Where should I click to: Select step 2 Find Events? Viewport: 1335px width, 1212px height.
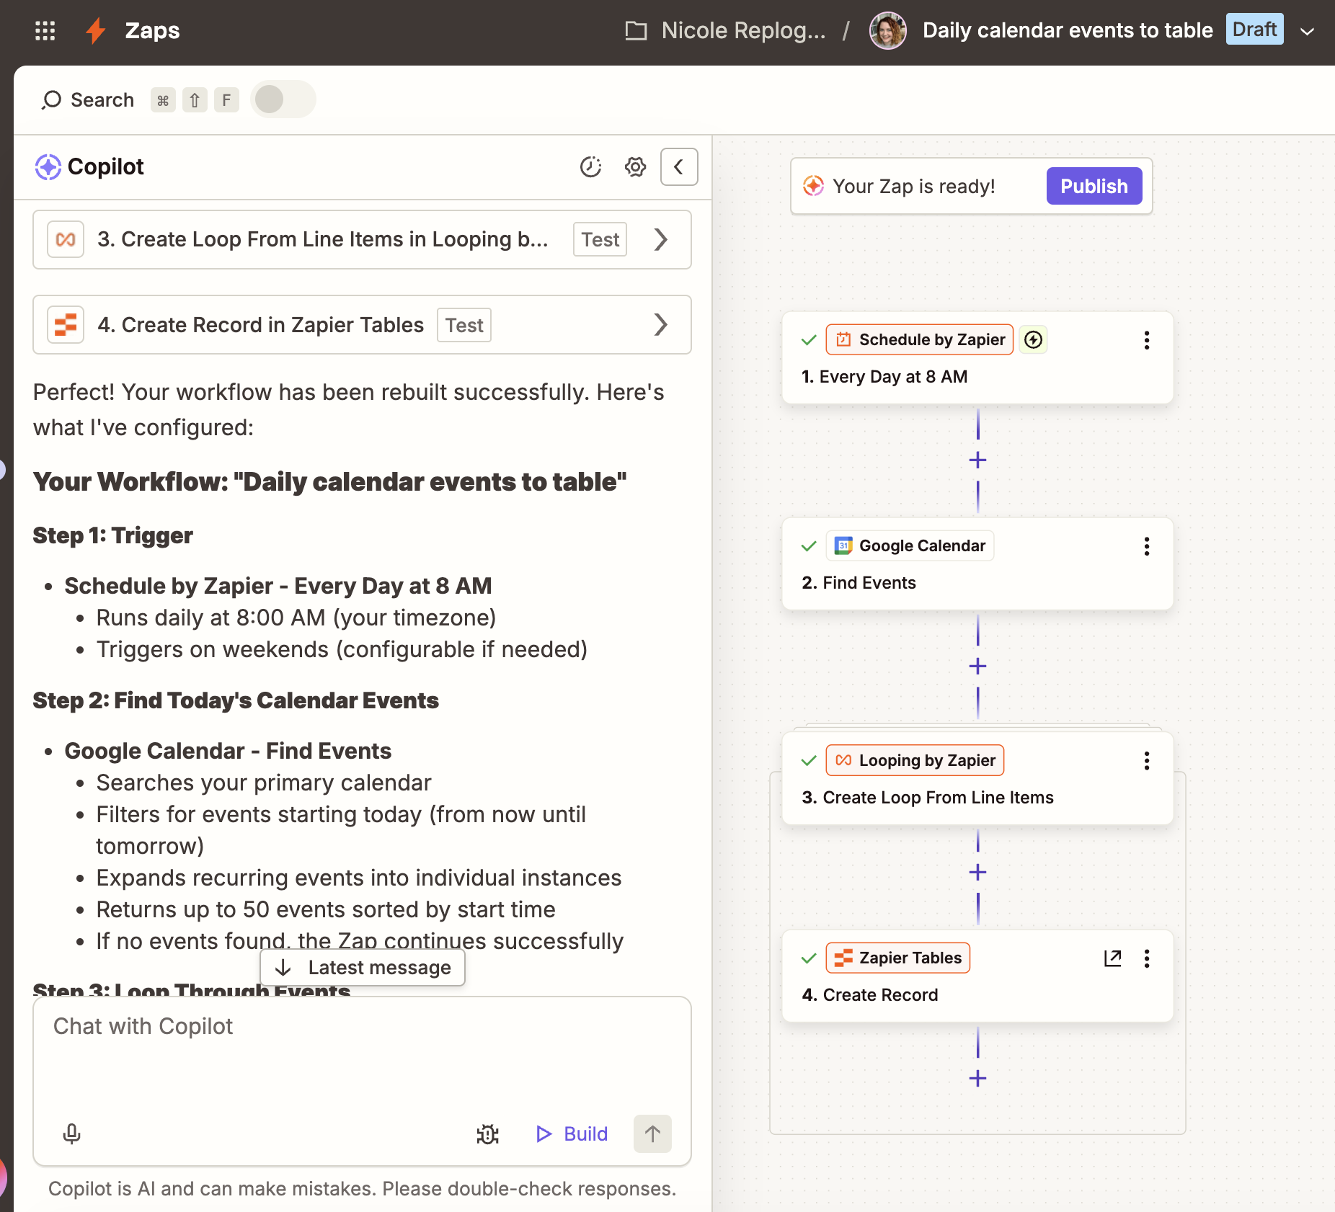859,583
